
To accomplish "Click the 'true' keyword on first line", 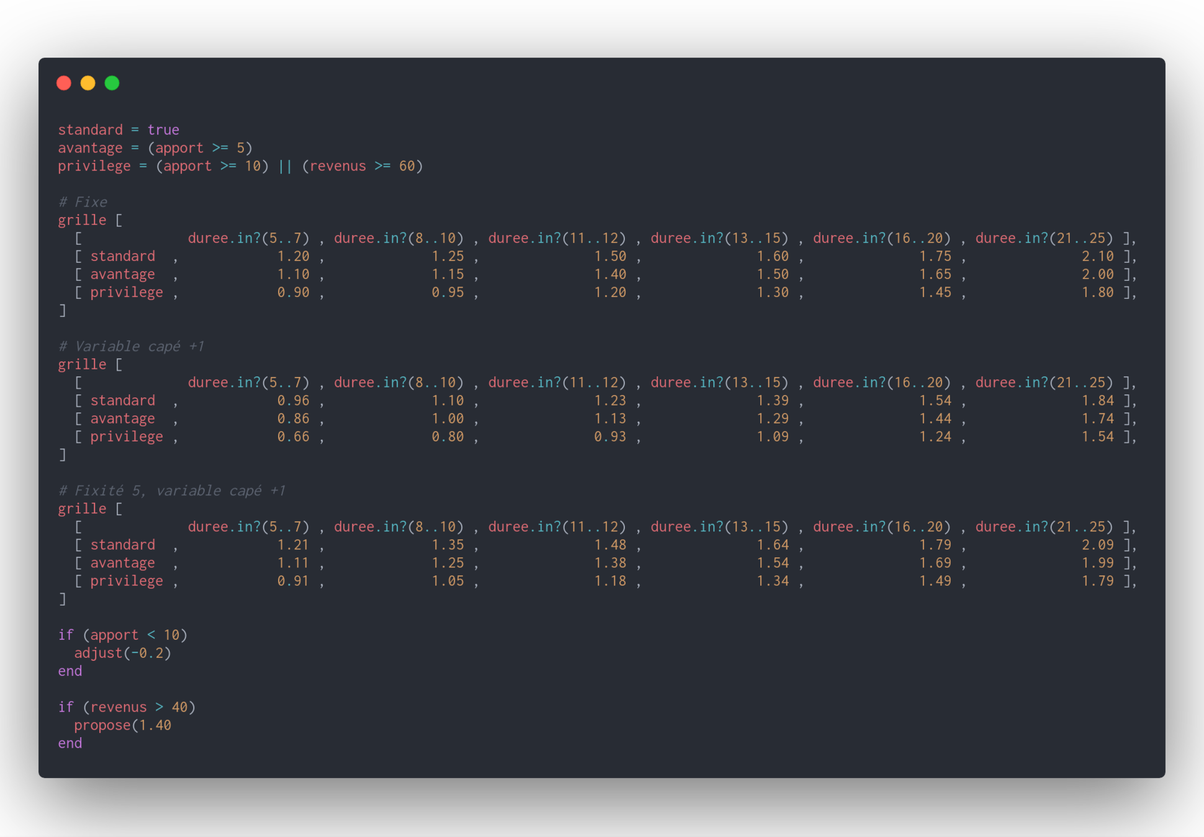I will tap(163, 130).
